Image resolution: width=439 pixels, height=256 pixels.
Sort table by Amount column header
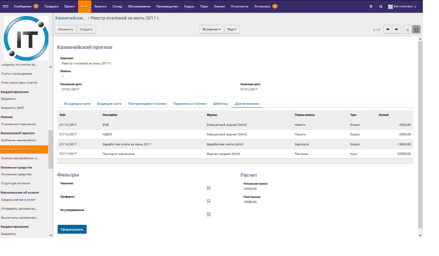click(x=384, y=115)
